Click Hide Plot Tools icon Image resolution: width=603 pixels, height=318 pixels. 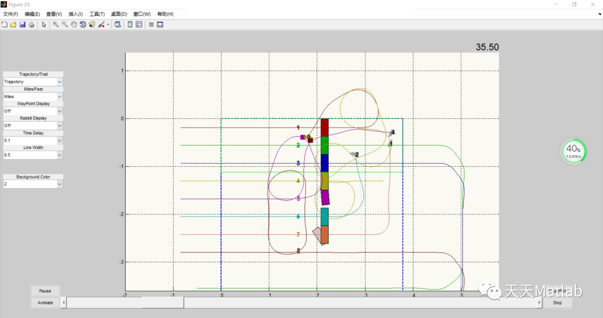pyautogui.click(x=151, y=25)
